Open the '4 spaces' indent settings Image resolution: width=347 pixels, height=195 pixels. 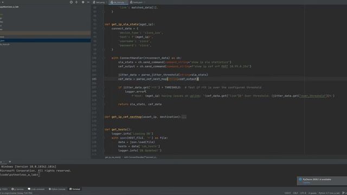pyautogui.click(x=312, y=193)
